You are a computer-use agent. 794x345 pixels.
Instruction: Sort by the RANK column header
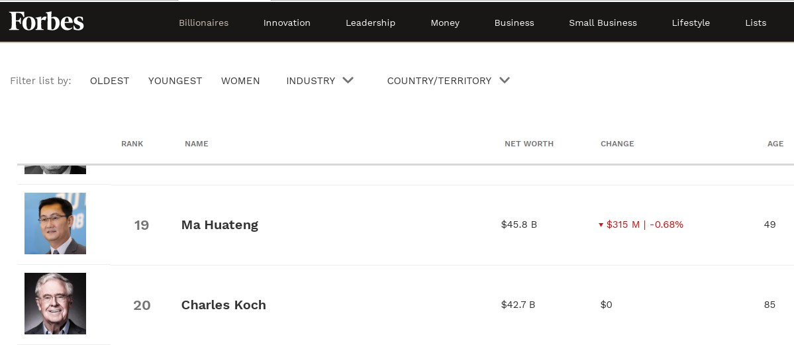click(x=132, y=144)
